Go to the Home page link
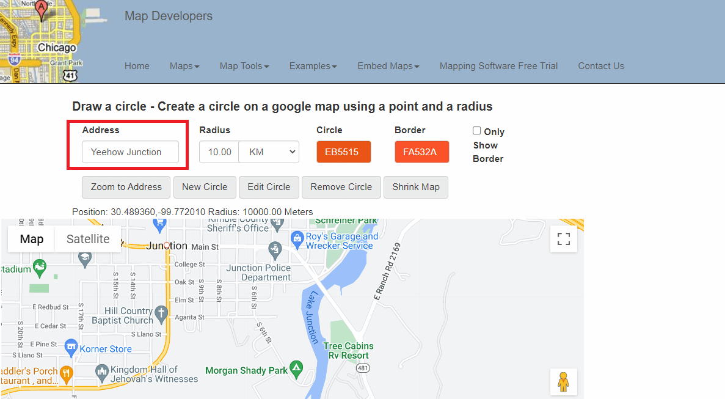 [x=137, y=66]
